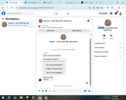The image size is (126, 100).
Task: Open Chrome extensions puzzle icon
Action: (x=112, y=8)
